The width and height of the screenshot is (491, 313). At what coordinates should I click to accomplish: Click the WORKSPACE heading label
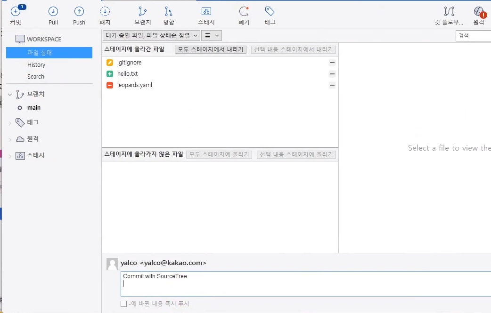click(44, 40)
